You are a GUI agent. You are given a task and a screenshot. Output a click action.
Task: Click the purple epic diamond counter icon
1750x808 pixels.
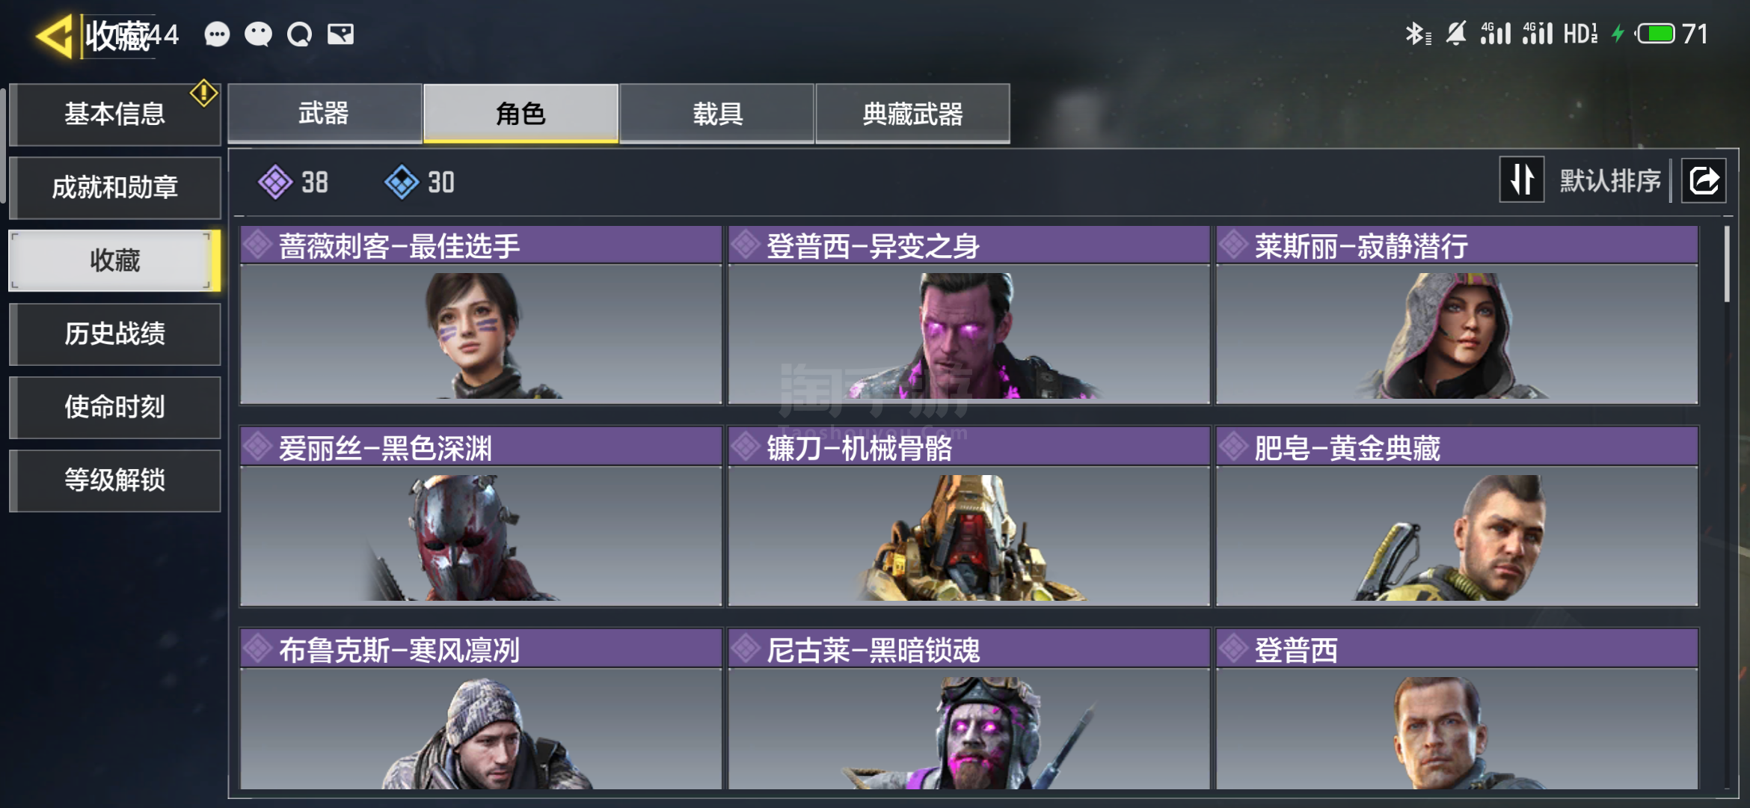tap(275, 182)
